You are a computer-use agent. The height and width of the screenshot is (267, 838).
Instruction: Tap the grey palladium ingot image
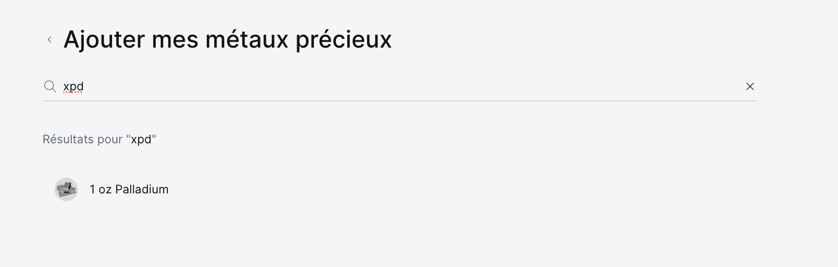66,189
